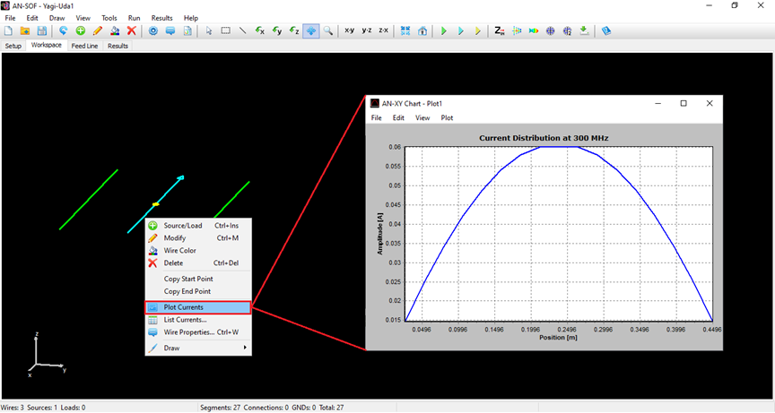Open the Tools menu
Screen dimensions: 775x413
tap(109, 18)
